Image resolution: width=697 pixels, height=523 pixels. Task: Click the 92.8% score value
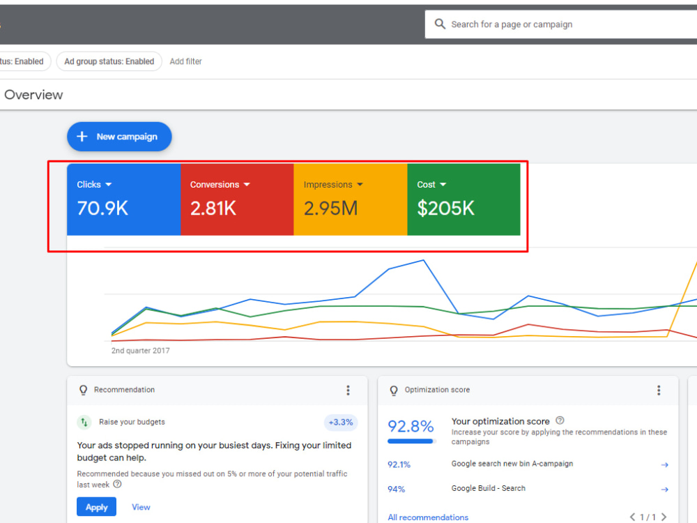pos(411,426)
